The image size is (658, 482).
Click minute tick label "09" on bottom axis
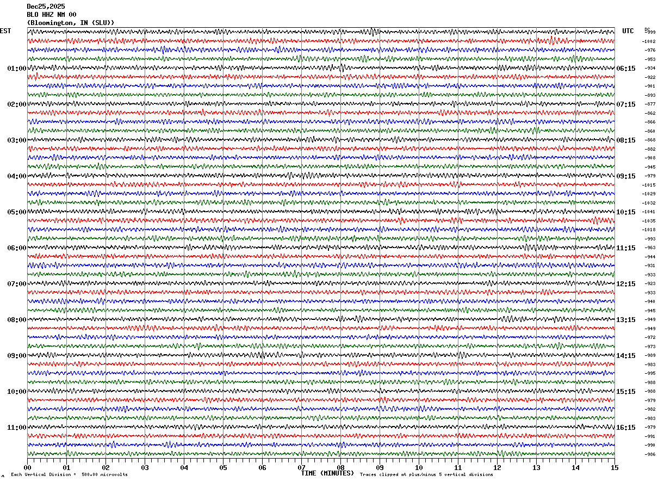coord(380,467)
